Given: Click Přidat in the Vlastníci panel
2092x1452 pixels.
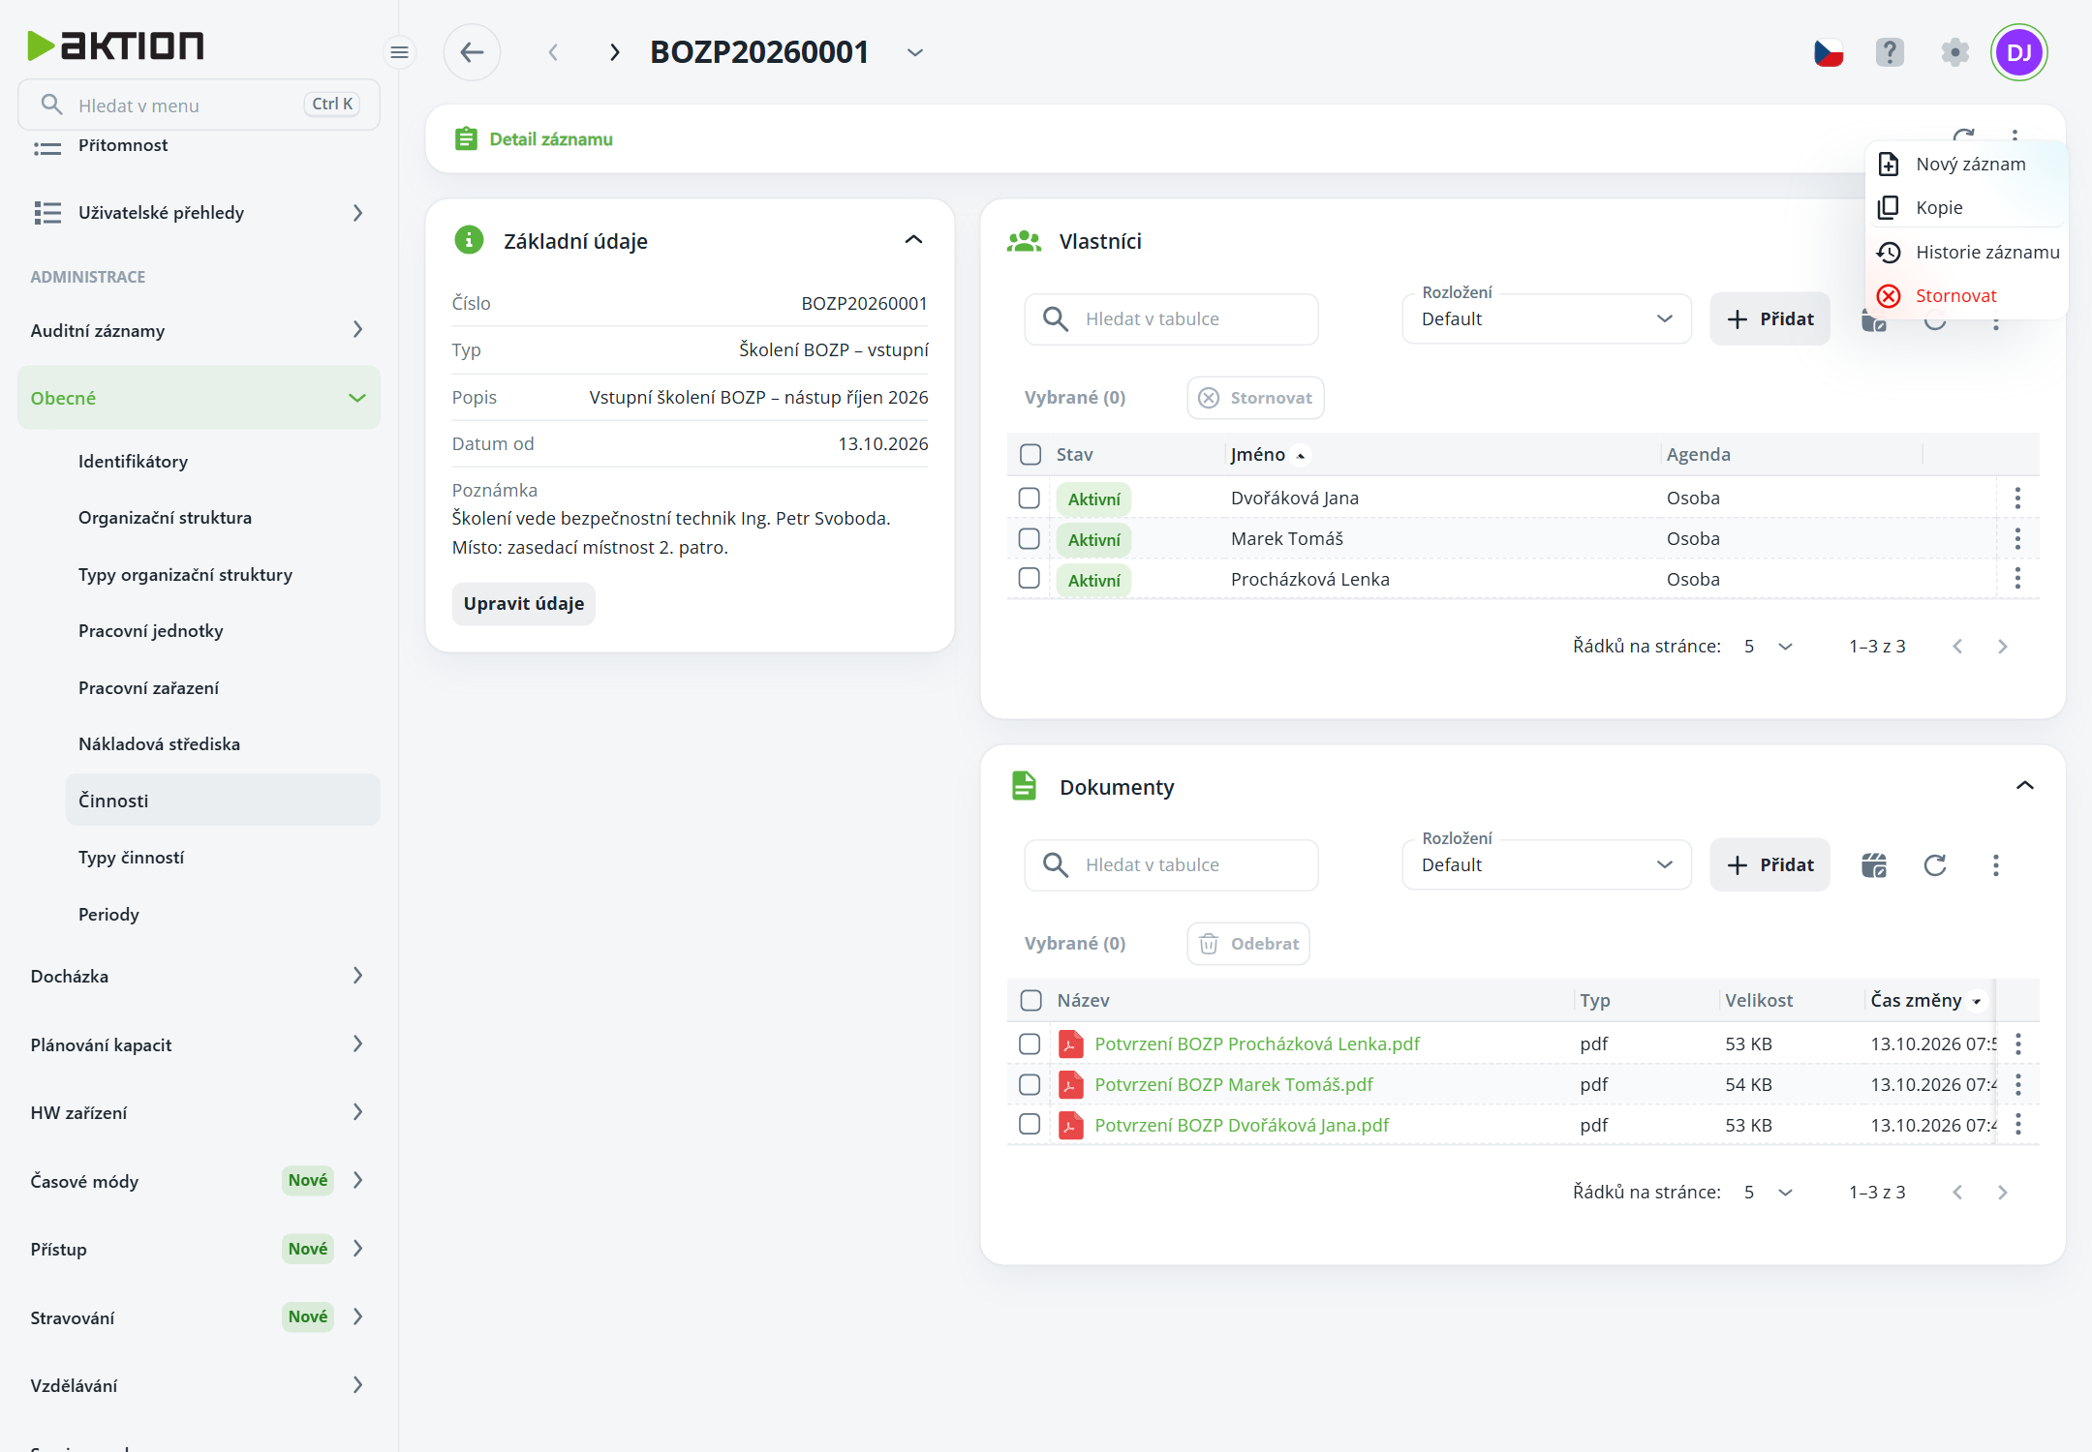Looking at the screenshot, I should [1770, 319].
